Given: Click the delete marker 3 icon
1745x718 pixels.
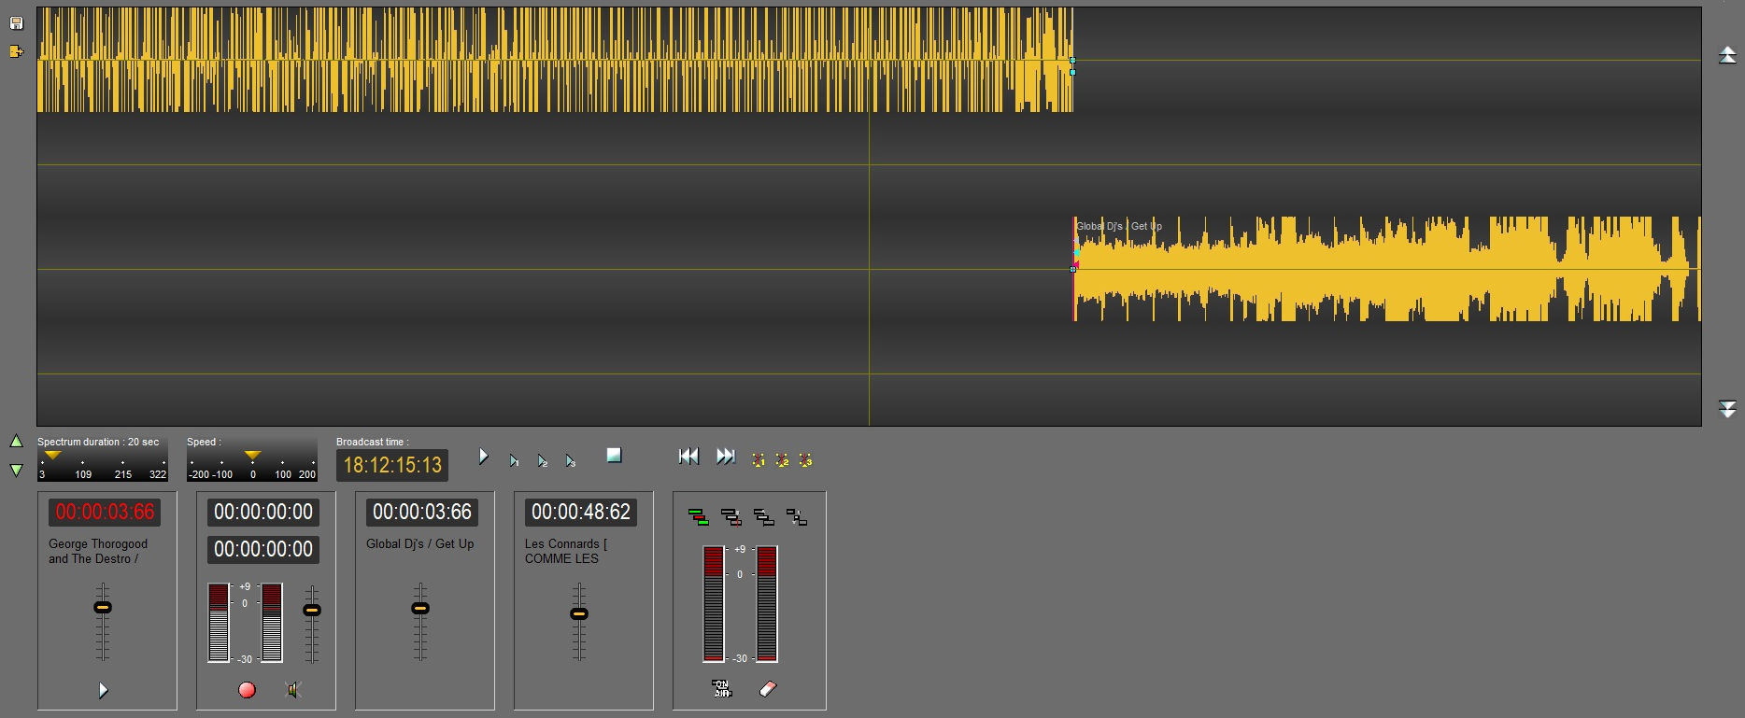Looking at the screenshot, I should coord(805,459).
